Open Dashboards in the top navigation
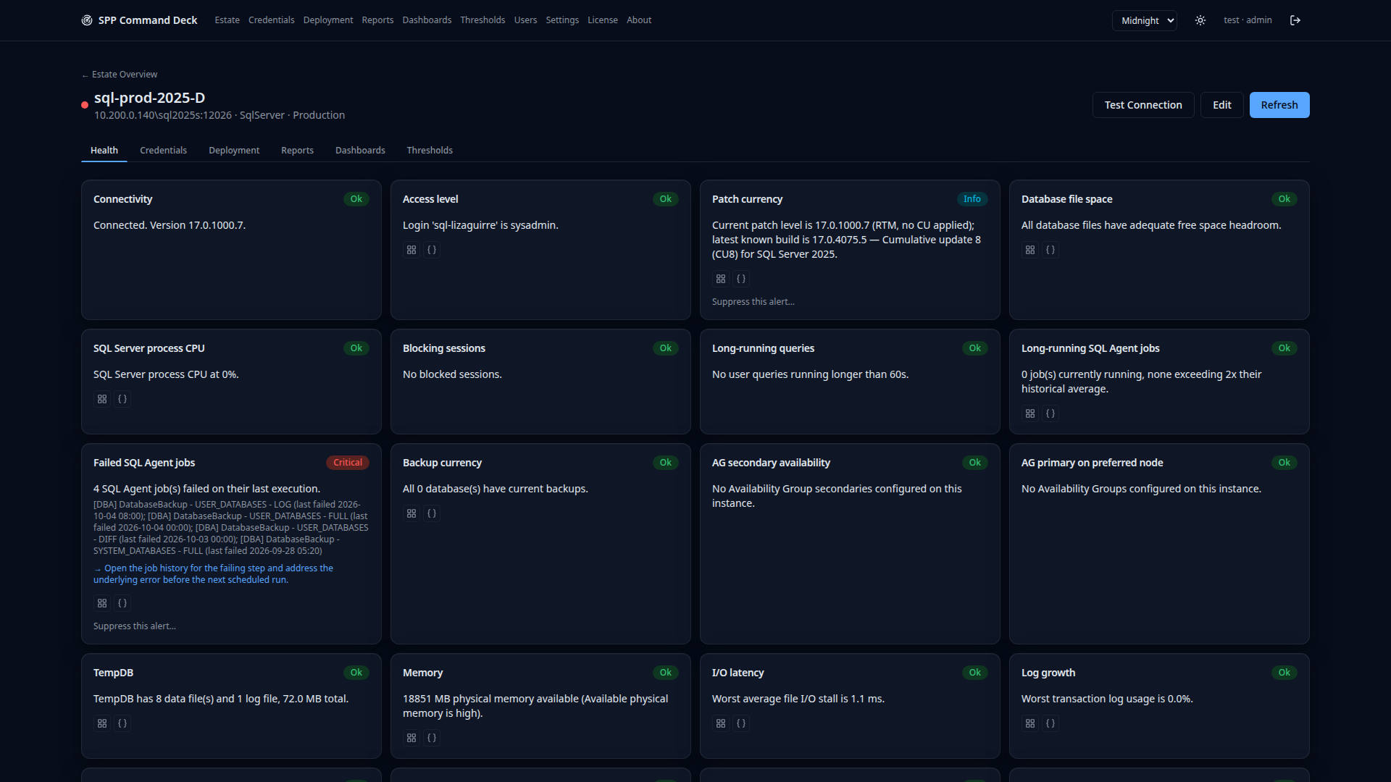This screenshot has width=1391, height=782. point(427,20)
